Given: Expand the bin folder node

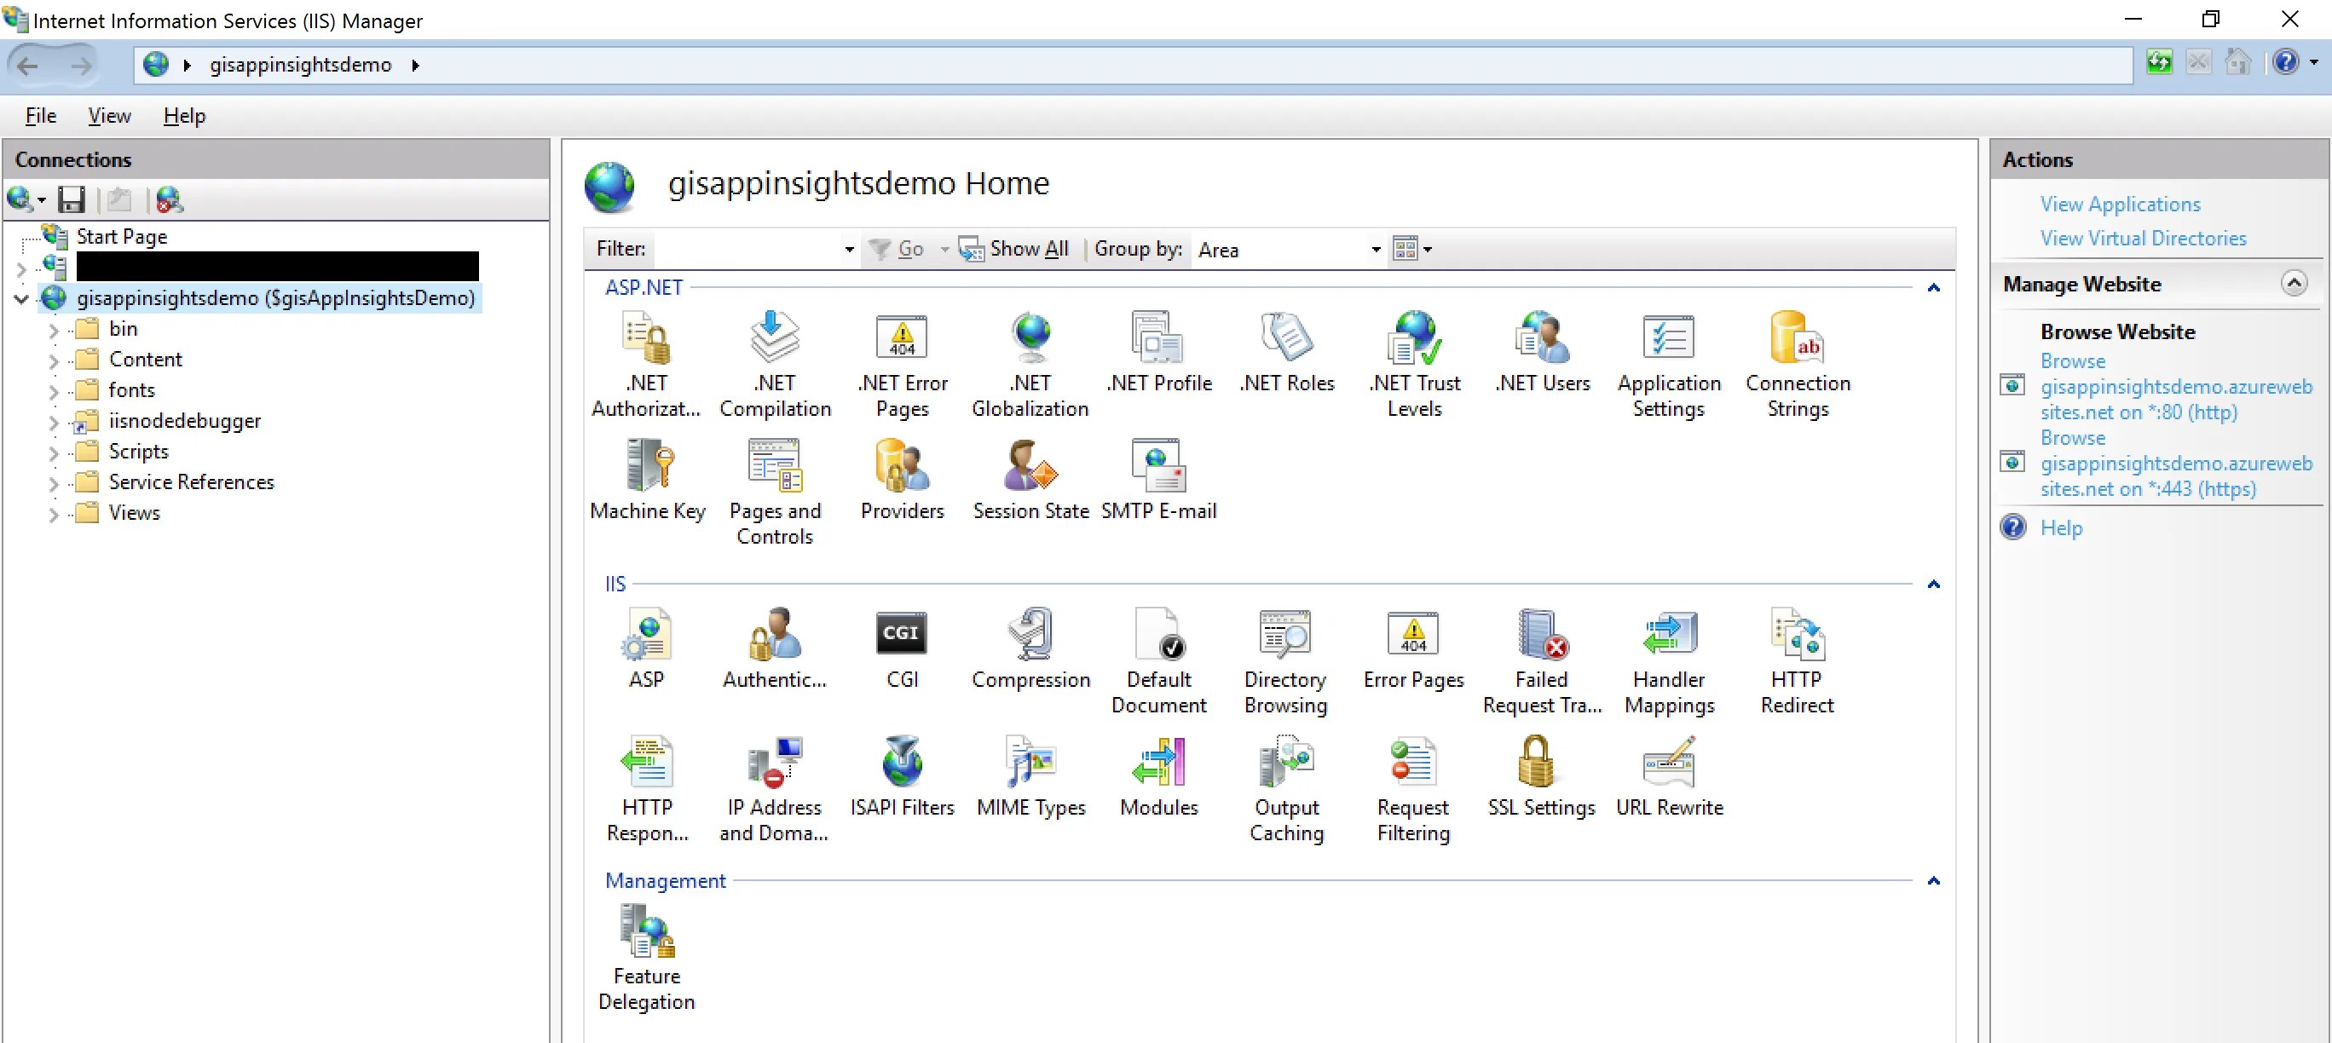Looking at the screenshot, I should (53, 331).
